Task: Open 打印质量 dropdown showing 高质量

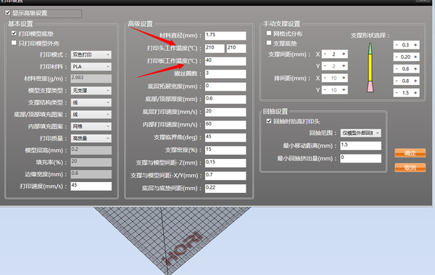Action: (91, 139)
